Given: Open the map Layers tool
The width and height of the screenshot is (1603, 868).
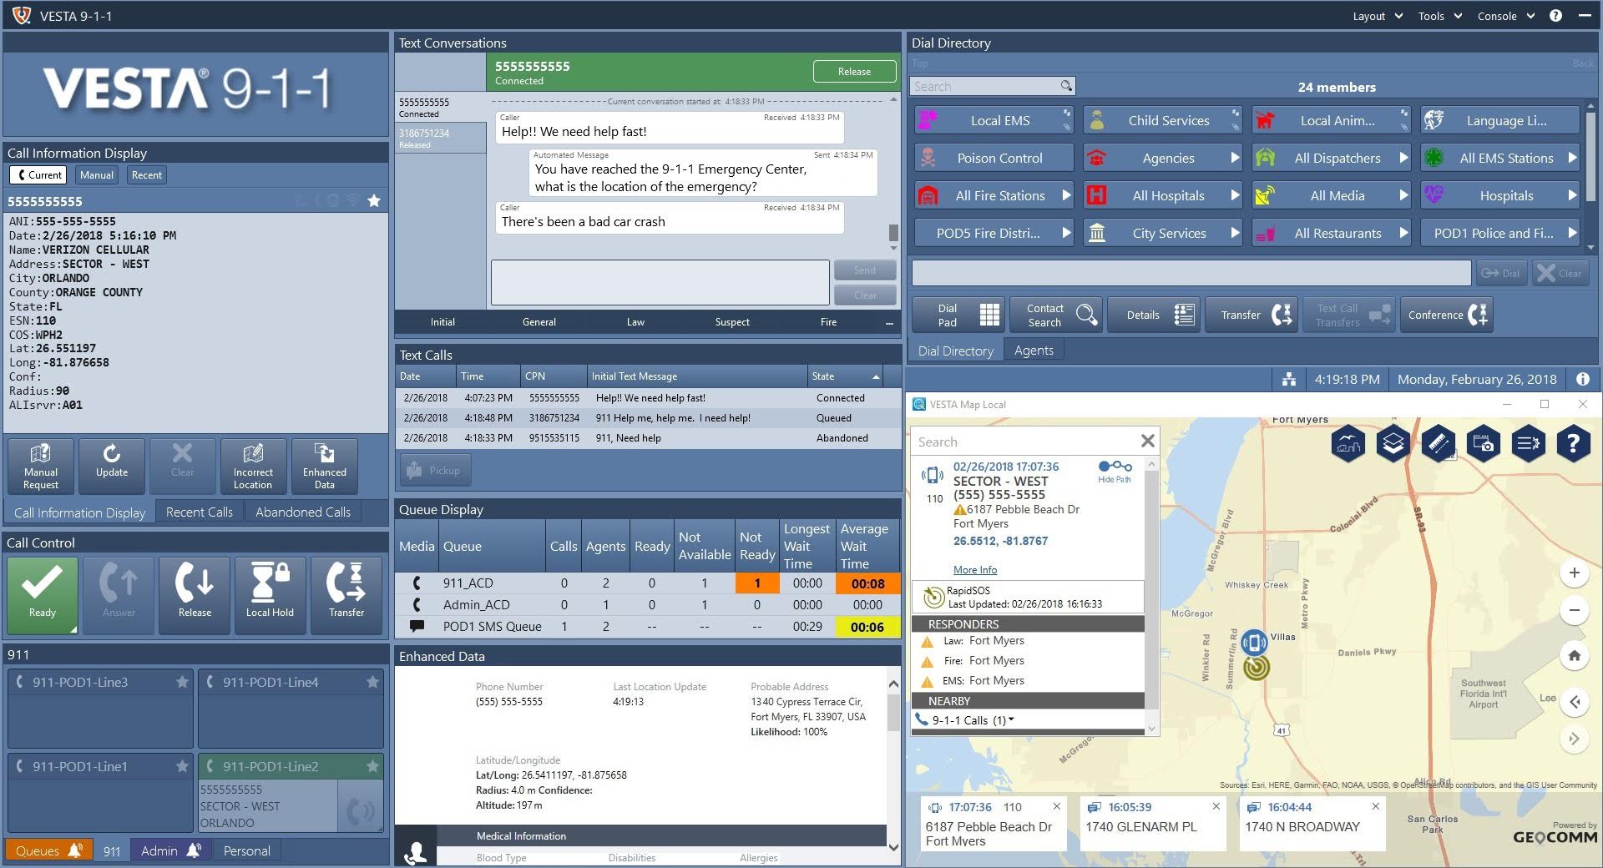Looking at the screenshot, I should coord(1393,444).
